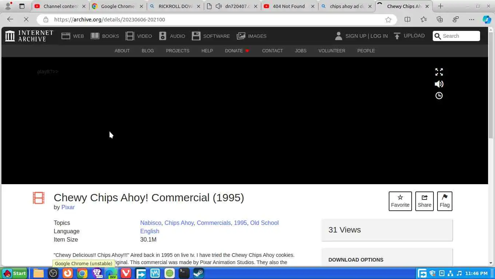Image resolution: width=495 pixels, height=279 pixels.
Task: Open the browser Favorites list icon
Action: click(424, 20)
